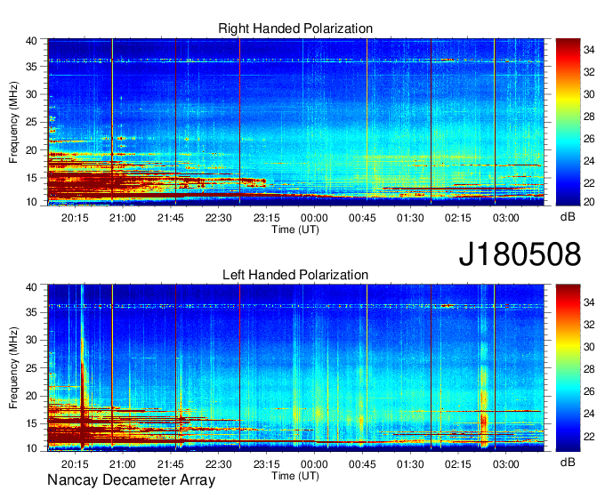Click the 15 MHz tick on Right Handed plot
The height and width of the screenshot is (491, 605).
coord(32,178)
